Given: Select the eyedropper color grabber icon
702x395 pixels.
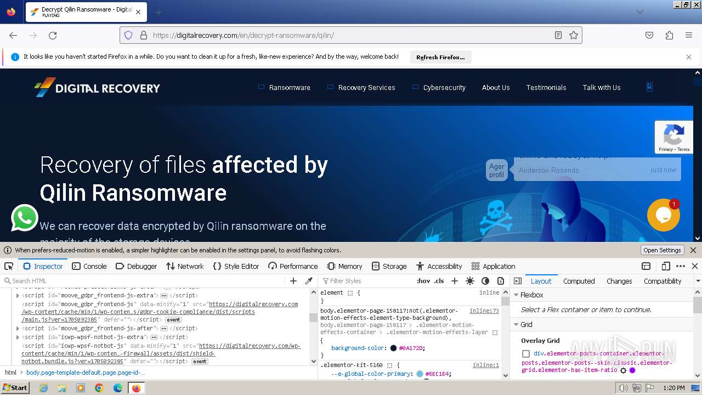Looking at the screenshot, I should pyautogui.click(x=309, y=281).
